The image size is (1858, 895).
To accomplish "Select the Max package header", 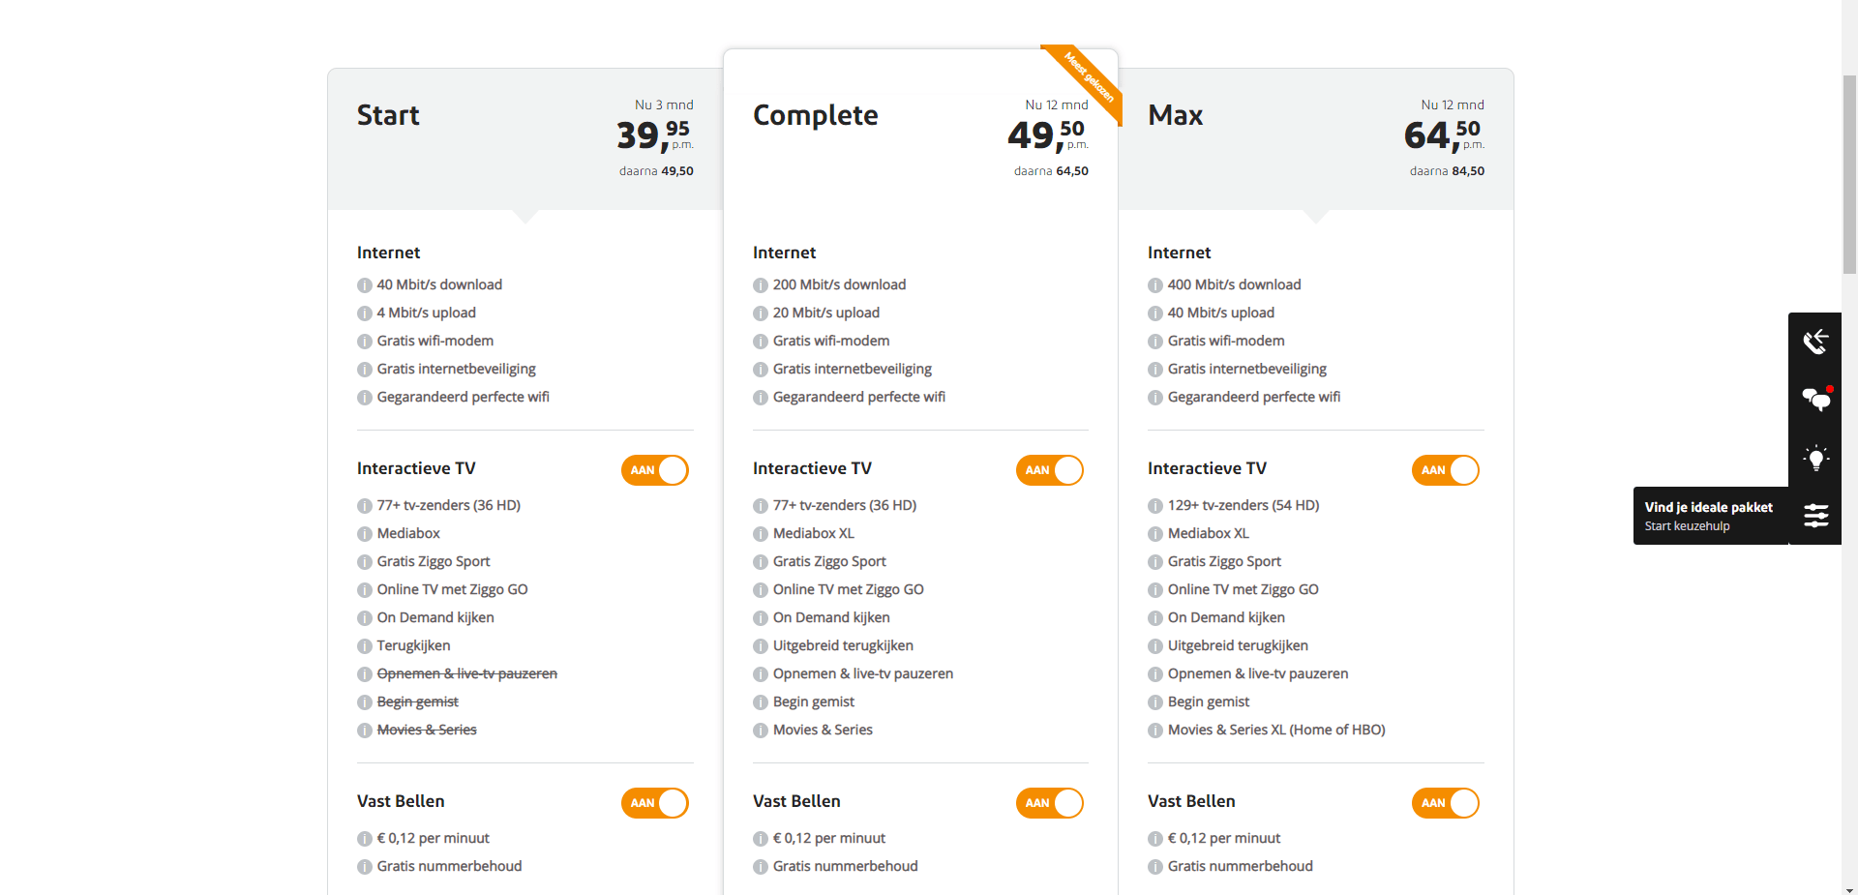I will [1316, 139].
